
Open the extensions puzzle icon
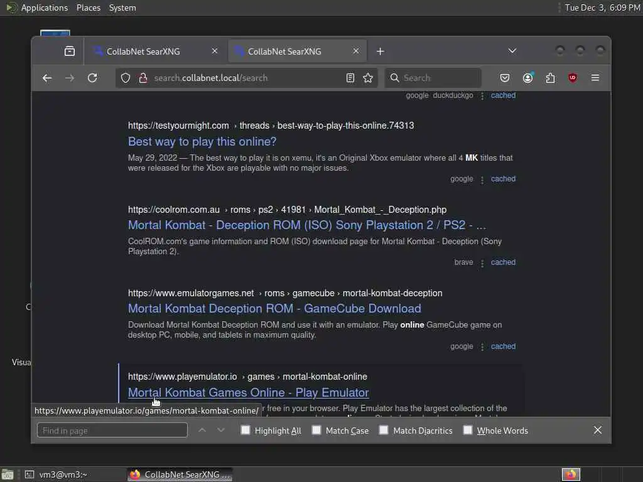(x=550, y=78)
